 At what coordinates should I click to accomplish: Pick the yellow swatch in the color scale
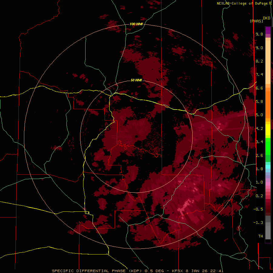(x=268, y=130)
